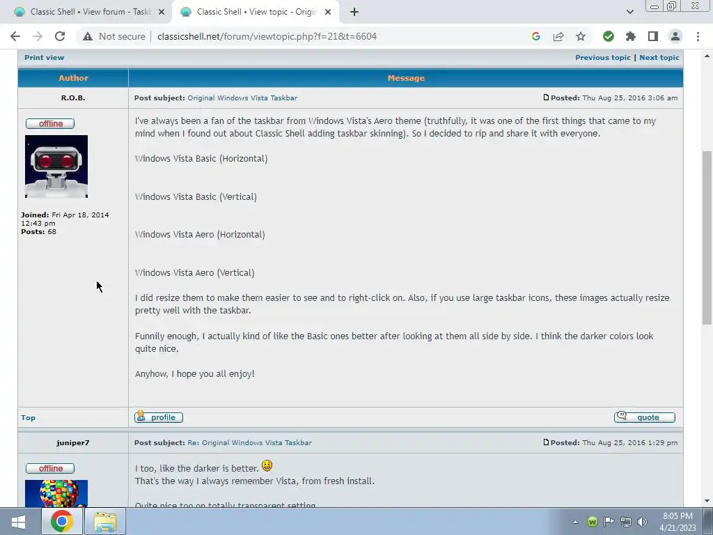Click the Author column header

point(73,78)
